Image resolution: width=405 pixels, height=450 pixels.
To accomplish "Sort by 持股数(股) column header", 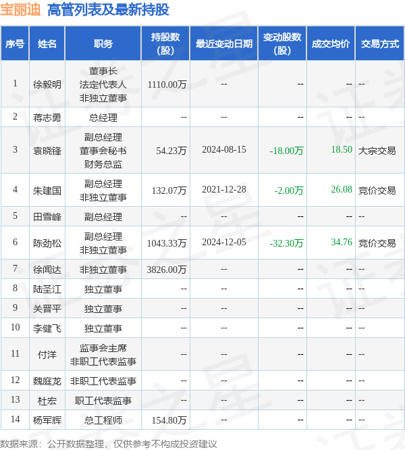I will point(165,44).
